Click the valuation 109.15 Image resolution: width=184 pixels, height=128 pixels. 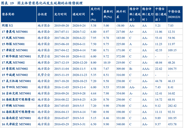pos(172,50)
